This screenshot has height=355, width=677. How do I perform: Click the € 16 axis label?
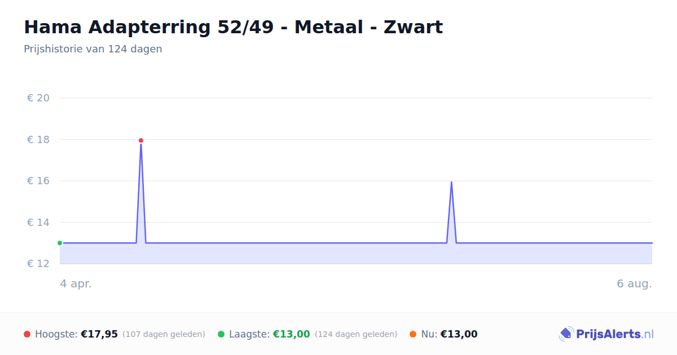click(38, 181)
